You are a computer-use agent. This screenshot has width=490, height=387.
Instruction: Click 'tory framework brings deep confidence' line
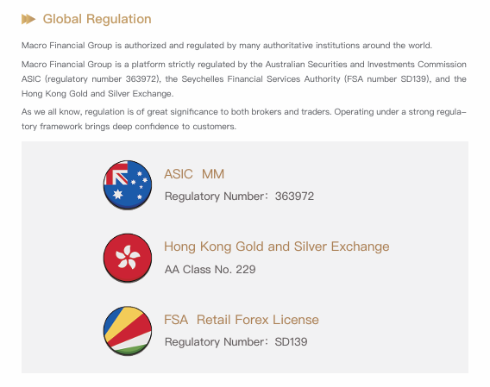129,127
